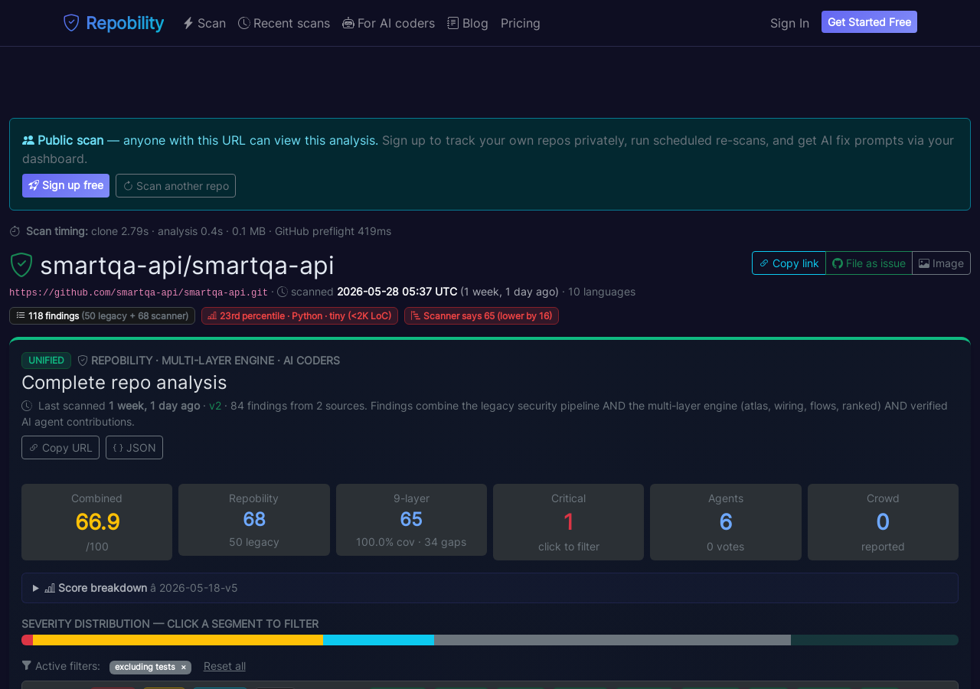This screenshot has width=980, height=689.
Task: Click the shield icon beside REPOBILITY MULTI-LAYER ENGINE
Action: (x=83, y=361)
